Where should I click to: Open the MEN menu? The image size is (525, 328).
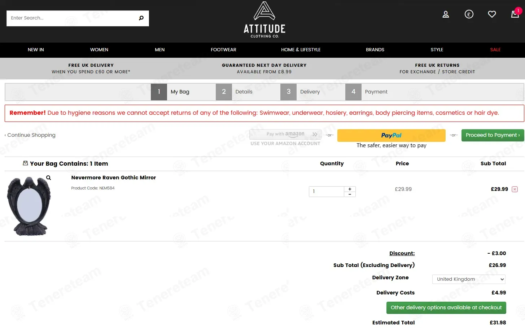(x=160, y=50)
